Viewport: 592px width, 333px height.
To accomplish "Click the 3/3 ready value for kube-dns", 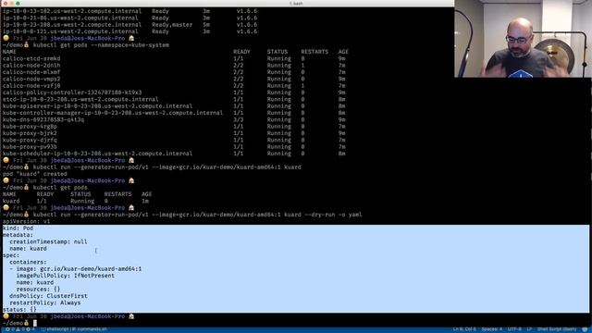I will [239, 119].
